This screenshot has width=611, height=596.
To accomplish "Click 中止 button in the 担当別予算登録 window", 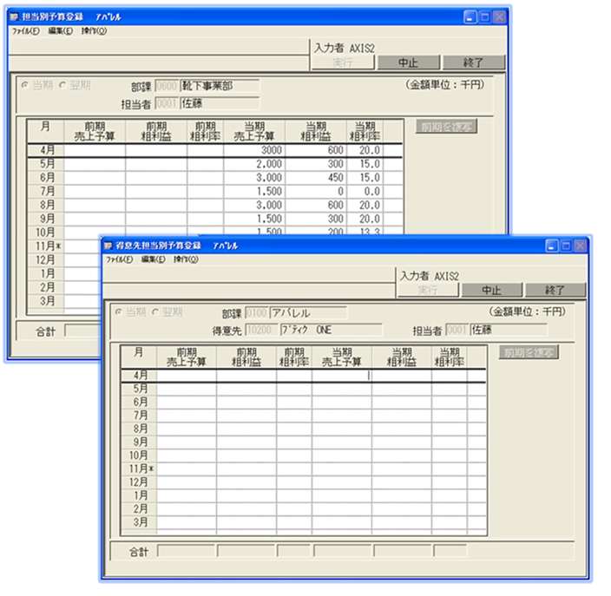I will (408, 62).
